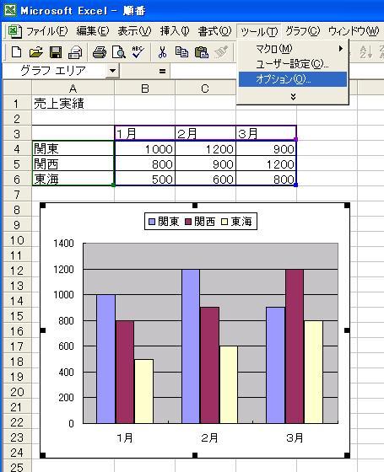This screenshot has height=472, width=384.
Task: Click the chart's bottom-right sizing handle
Action: click(x=347, y=455)
